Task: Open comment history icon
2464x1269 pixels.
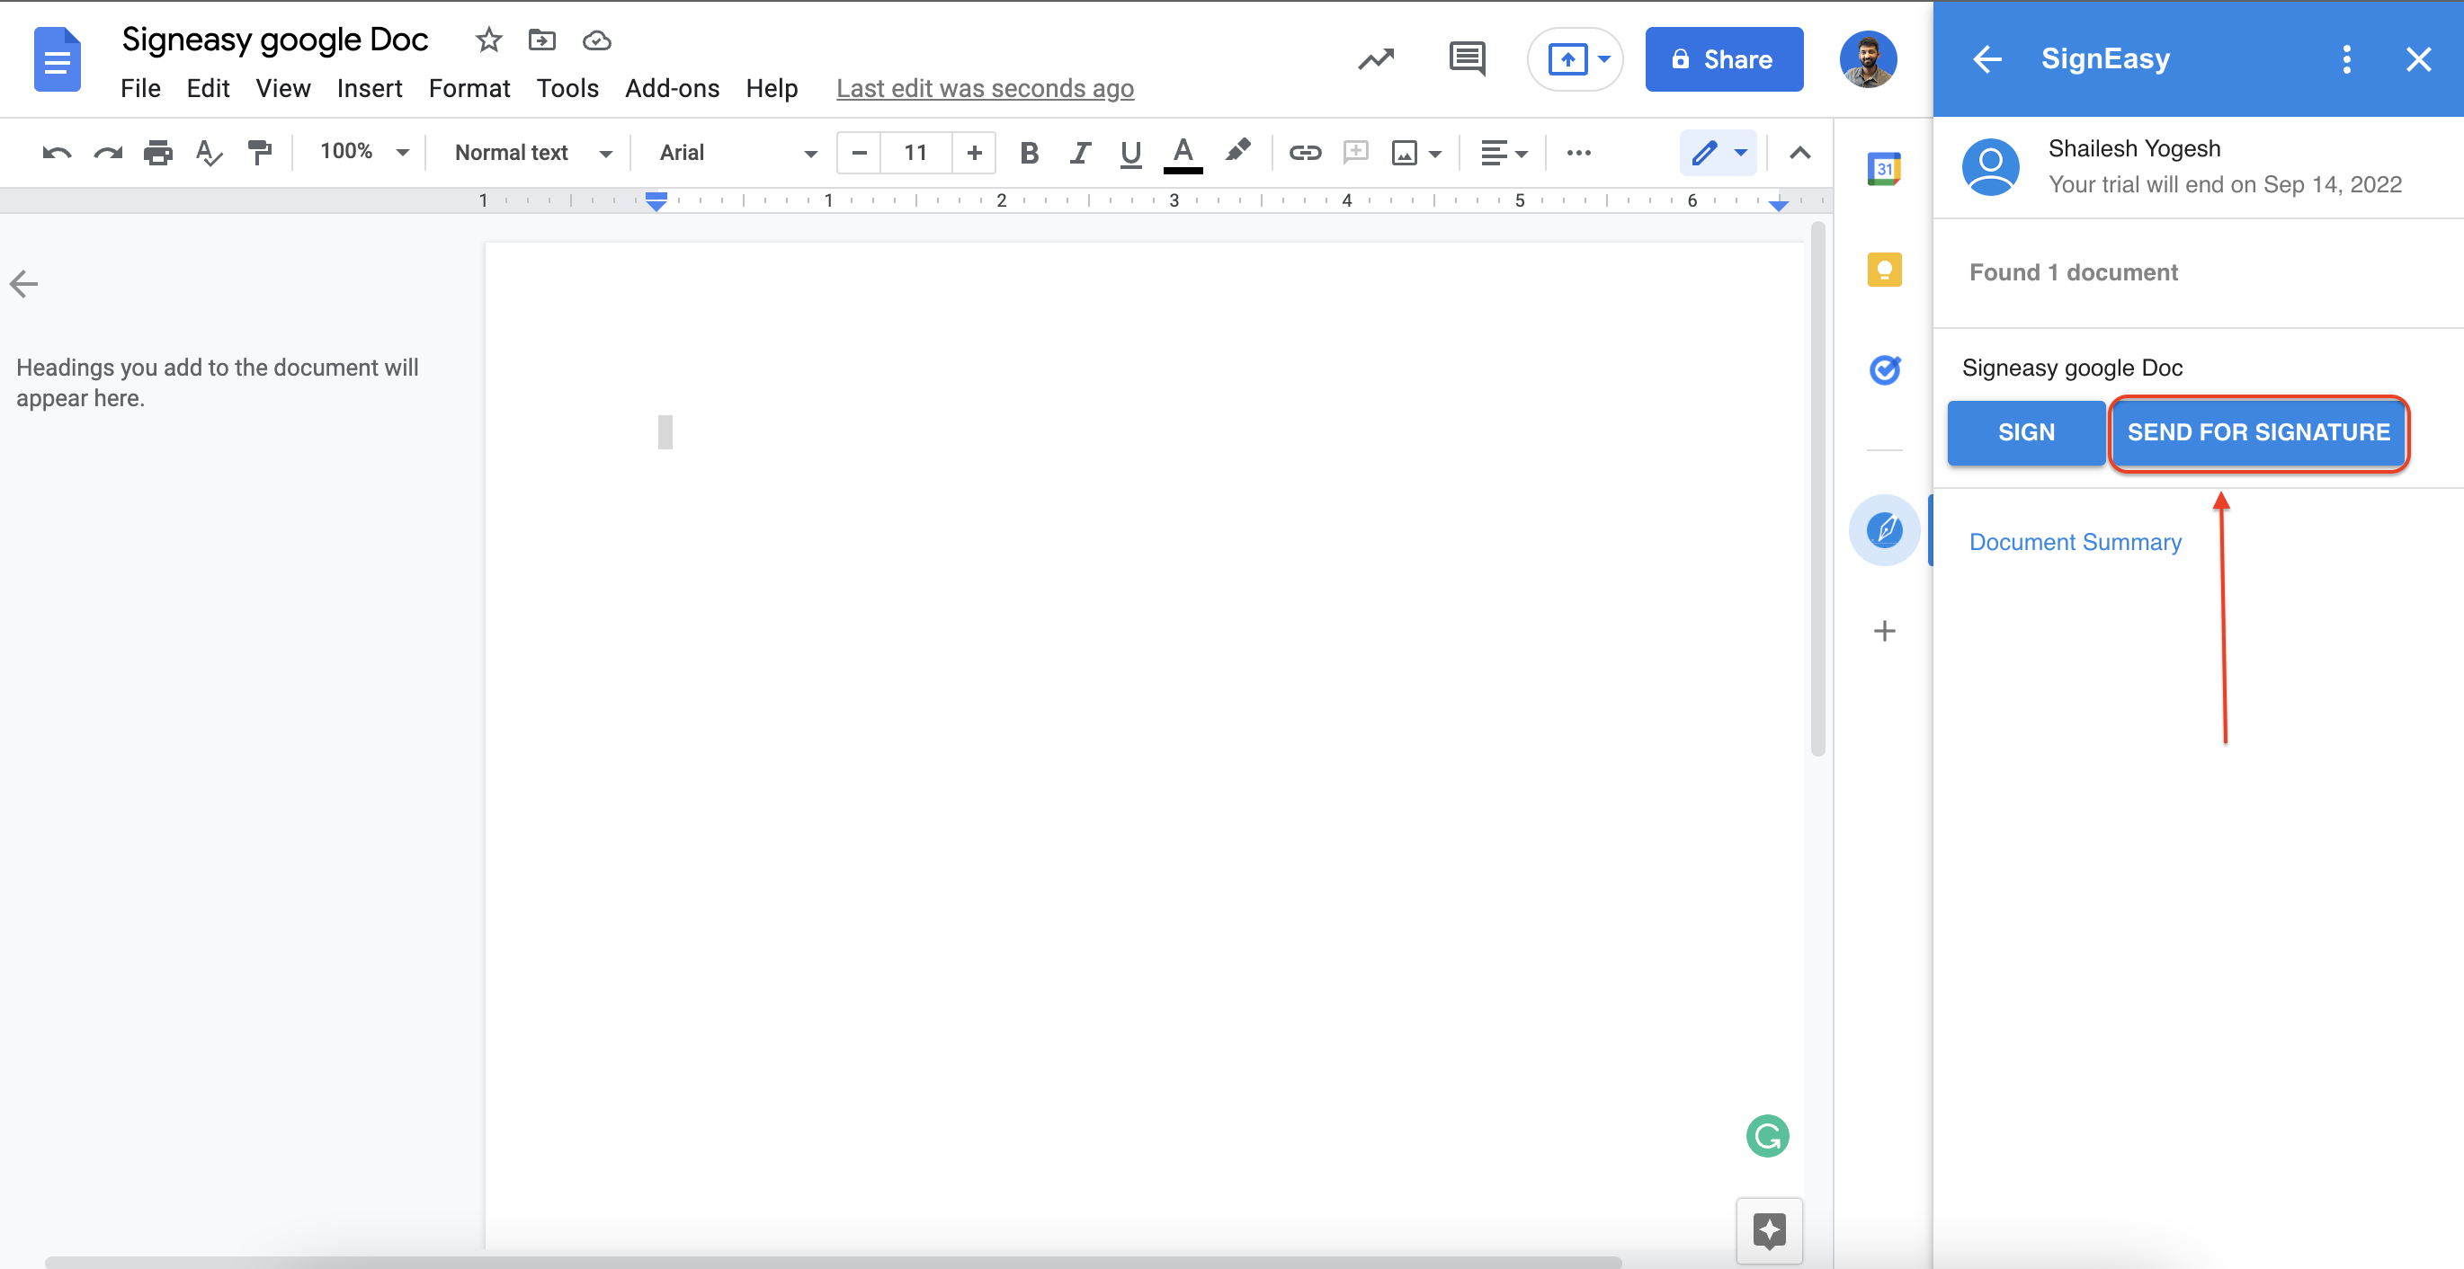Action: (1467, 59)
